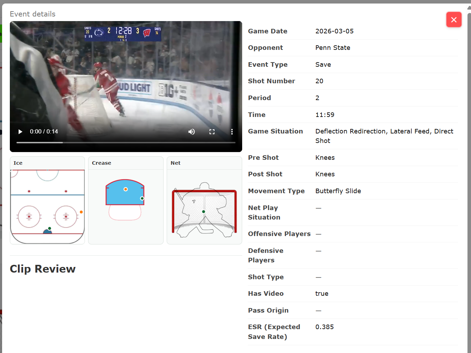Click the Period label
Image resolution: width=471 pixels, height=353 pixels.
click(259, 98)
